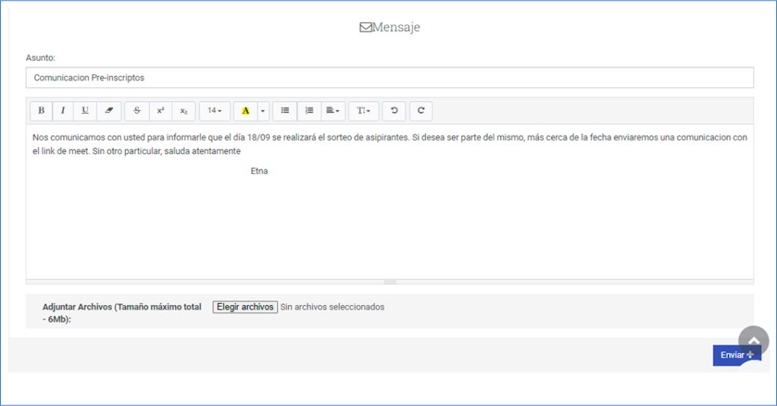Viewport: 777px width, 406px height.
Task: Apply the yellow highlight color A button
Action: [x=246, y=111]
